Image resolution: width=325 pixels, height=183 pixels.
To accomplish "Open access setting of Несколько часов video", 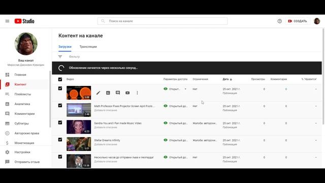I will pyautogui.click(x=178, y=157).
